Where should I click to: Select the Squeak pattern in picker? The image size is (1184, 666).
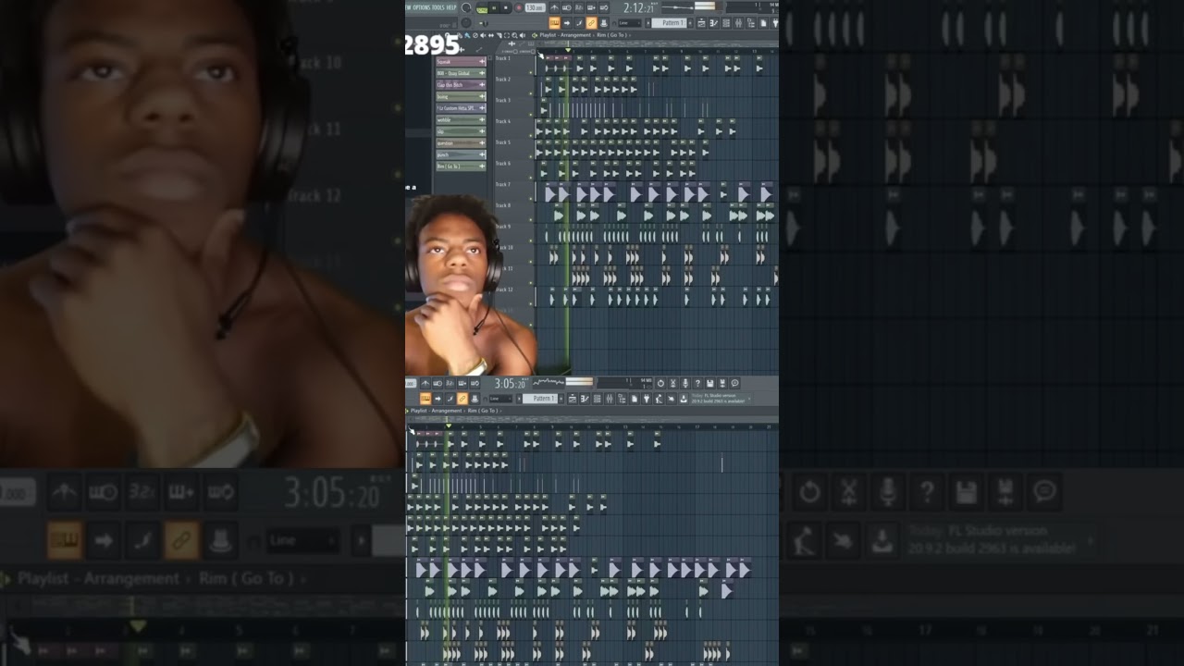click(460, 61)
